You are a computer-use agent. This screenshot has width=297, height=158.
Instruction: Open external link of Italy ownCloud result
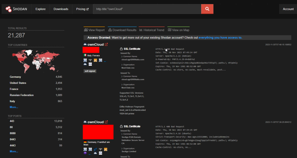coord(106,44)
